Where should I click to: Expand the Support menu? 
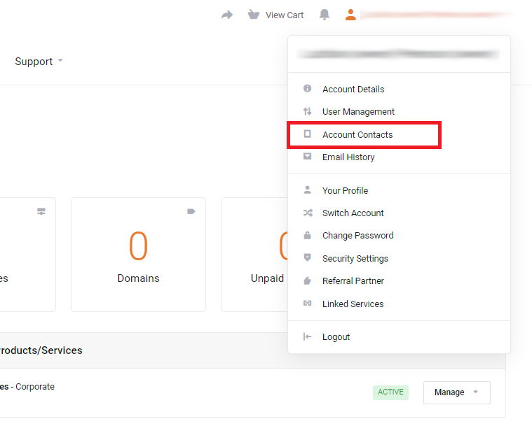39,62
